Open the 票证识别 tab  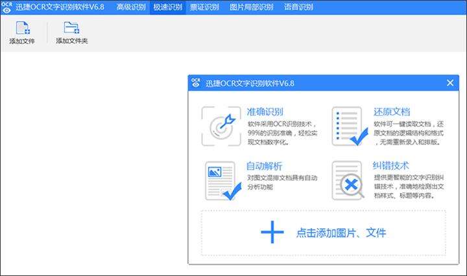[204, 7]
